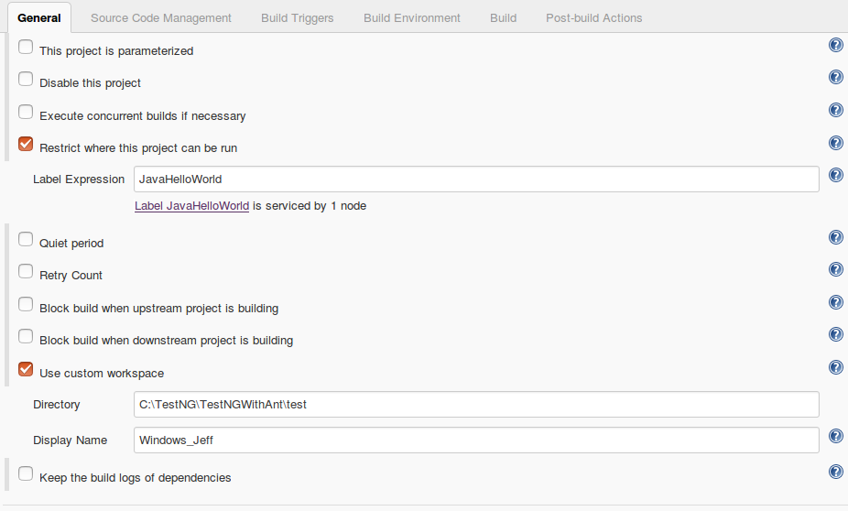848x511 pixels.
Task: Show help icon for Disable this project
Action: (x=835, y=77)
